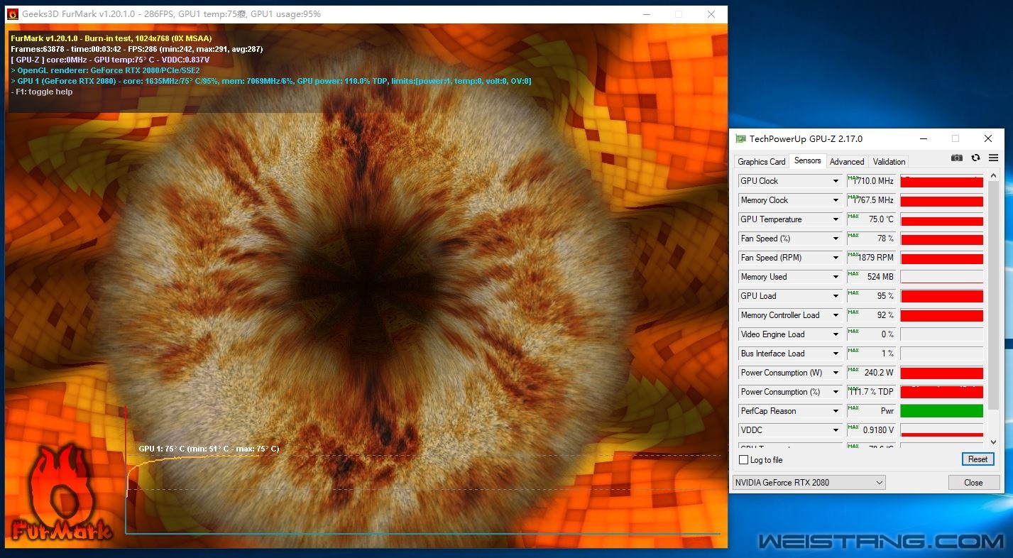This screenshot has height=558, width=1013.
Task: Select the Sensors tab
Action: coord(807,160)
